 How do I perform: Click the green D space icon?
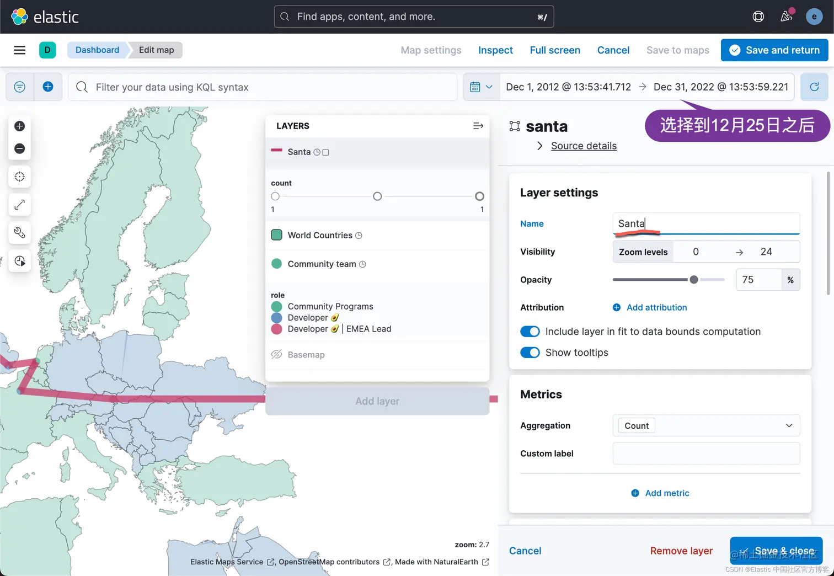47,50
